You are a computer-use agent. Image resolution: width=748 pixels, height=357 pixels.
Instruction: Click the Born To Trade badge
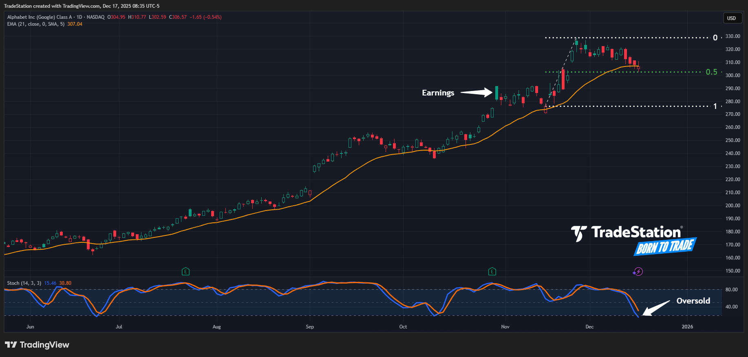(x=665, y=246)
